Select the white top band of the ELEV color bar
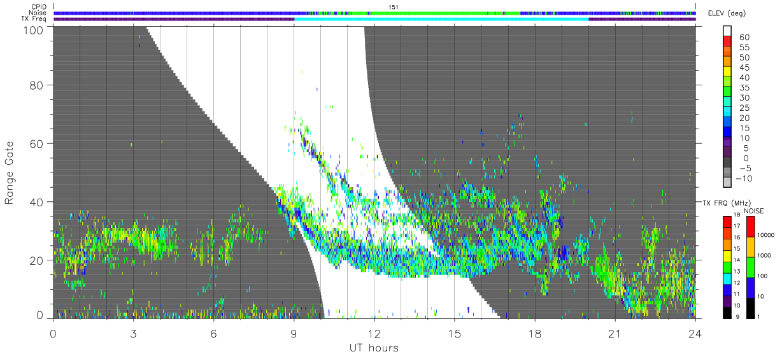The image size is (782, 361). click(728, 31)
